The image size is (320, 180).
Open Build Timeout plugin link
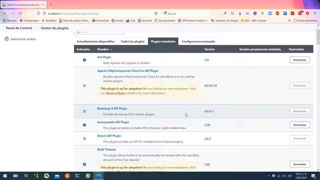[x=106, y=149]
